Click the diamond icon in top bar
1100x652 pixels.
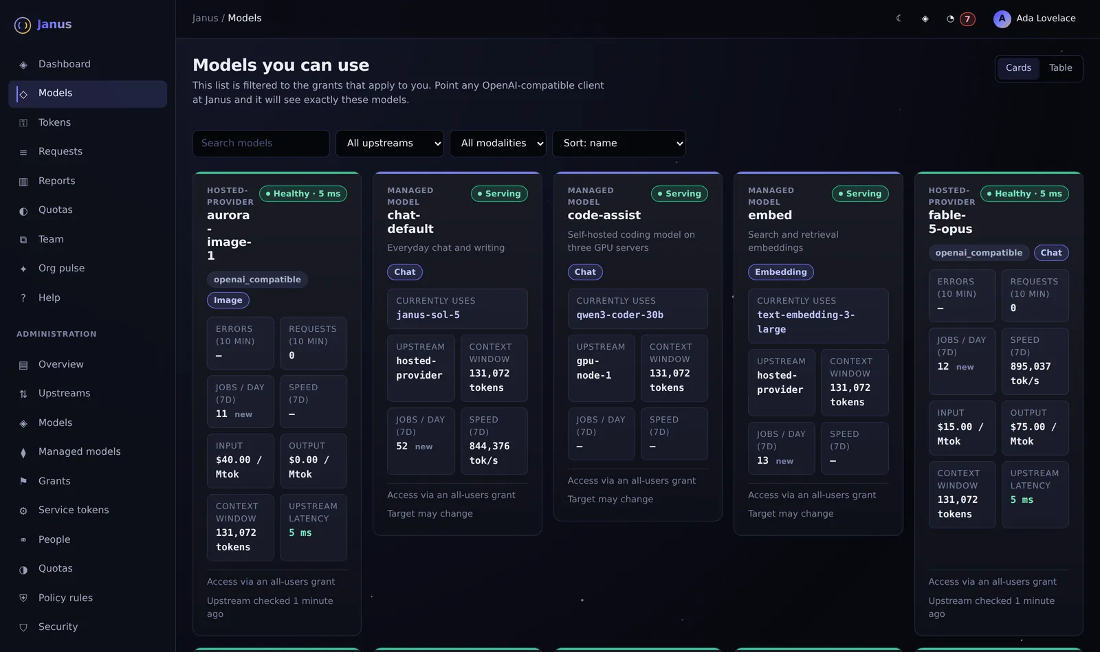(x=925, y=19)
